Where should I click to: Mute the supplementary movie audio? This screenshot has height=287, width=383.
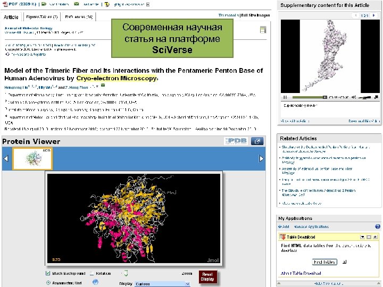[x=354, y=97]
